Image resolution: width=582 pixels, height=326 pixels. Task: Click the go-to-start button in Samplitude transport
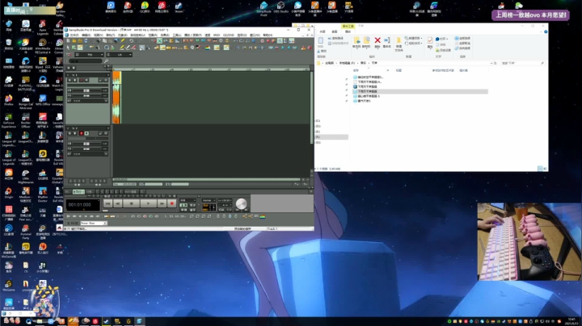108,203
